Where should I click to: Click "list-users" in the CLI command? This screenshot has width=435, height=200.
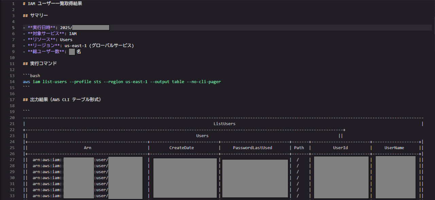coord(55,82)
